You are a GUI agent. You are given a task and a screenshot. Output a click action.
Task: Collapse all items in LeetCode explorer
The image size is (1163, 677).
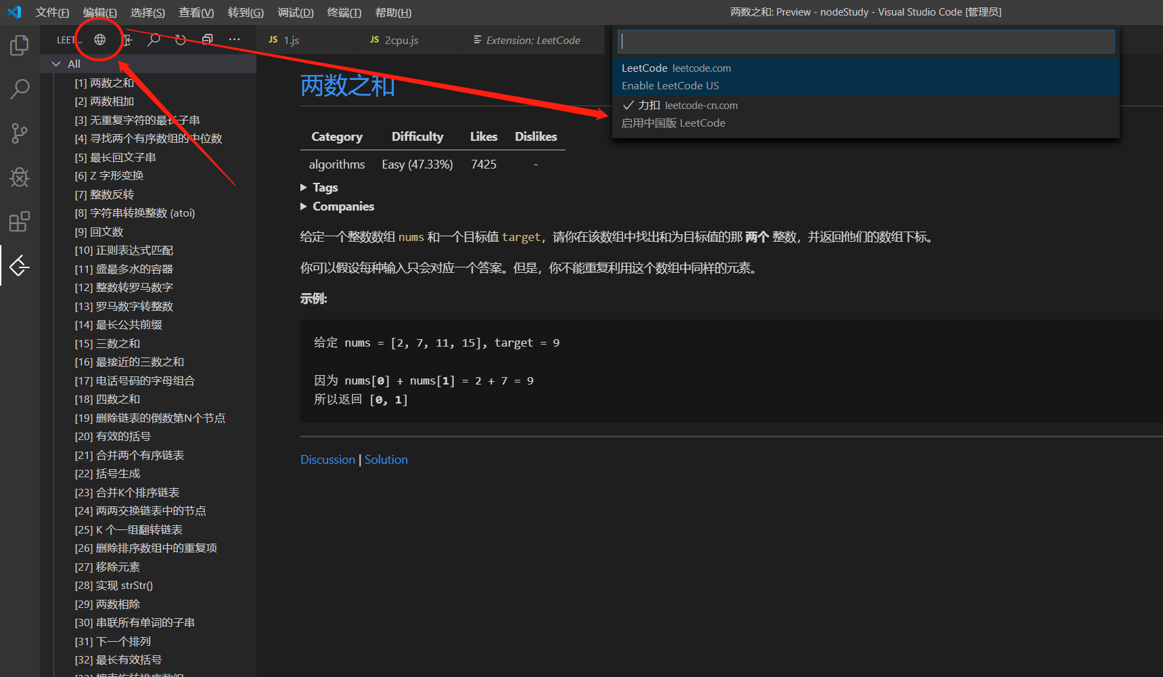pos(208,39)
